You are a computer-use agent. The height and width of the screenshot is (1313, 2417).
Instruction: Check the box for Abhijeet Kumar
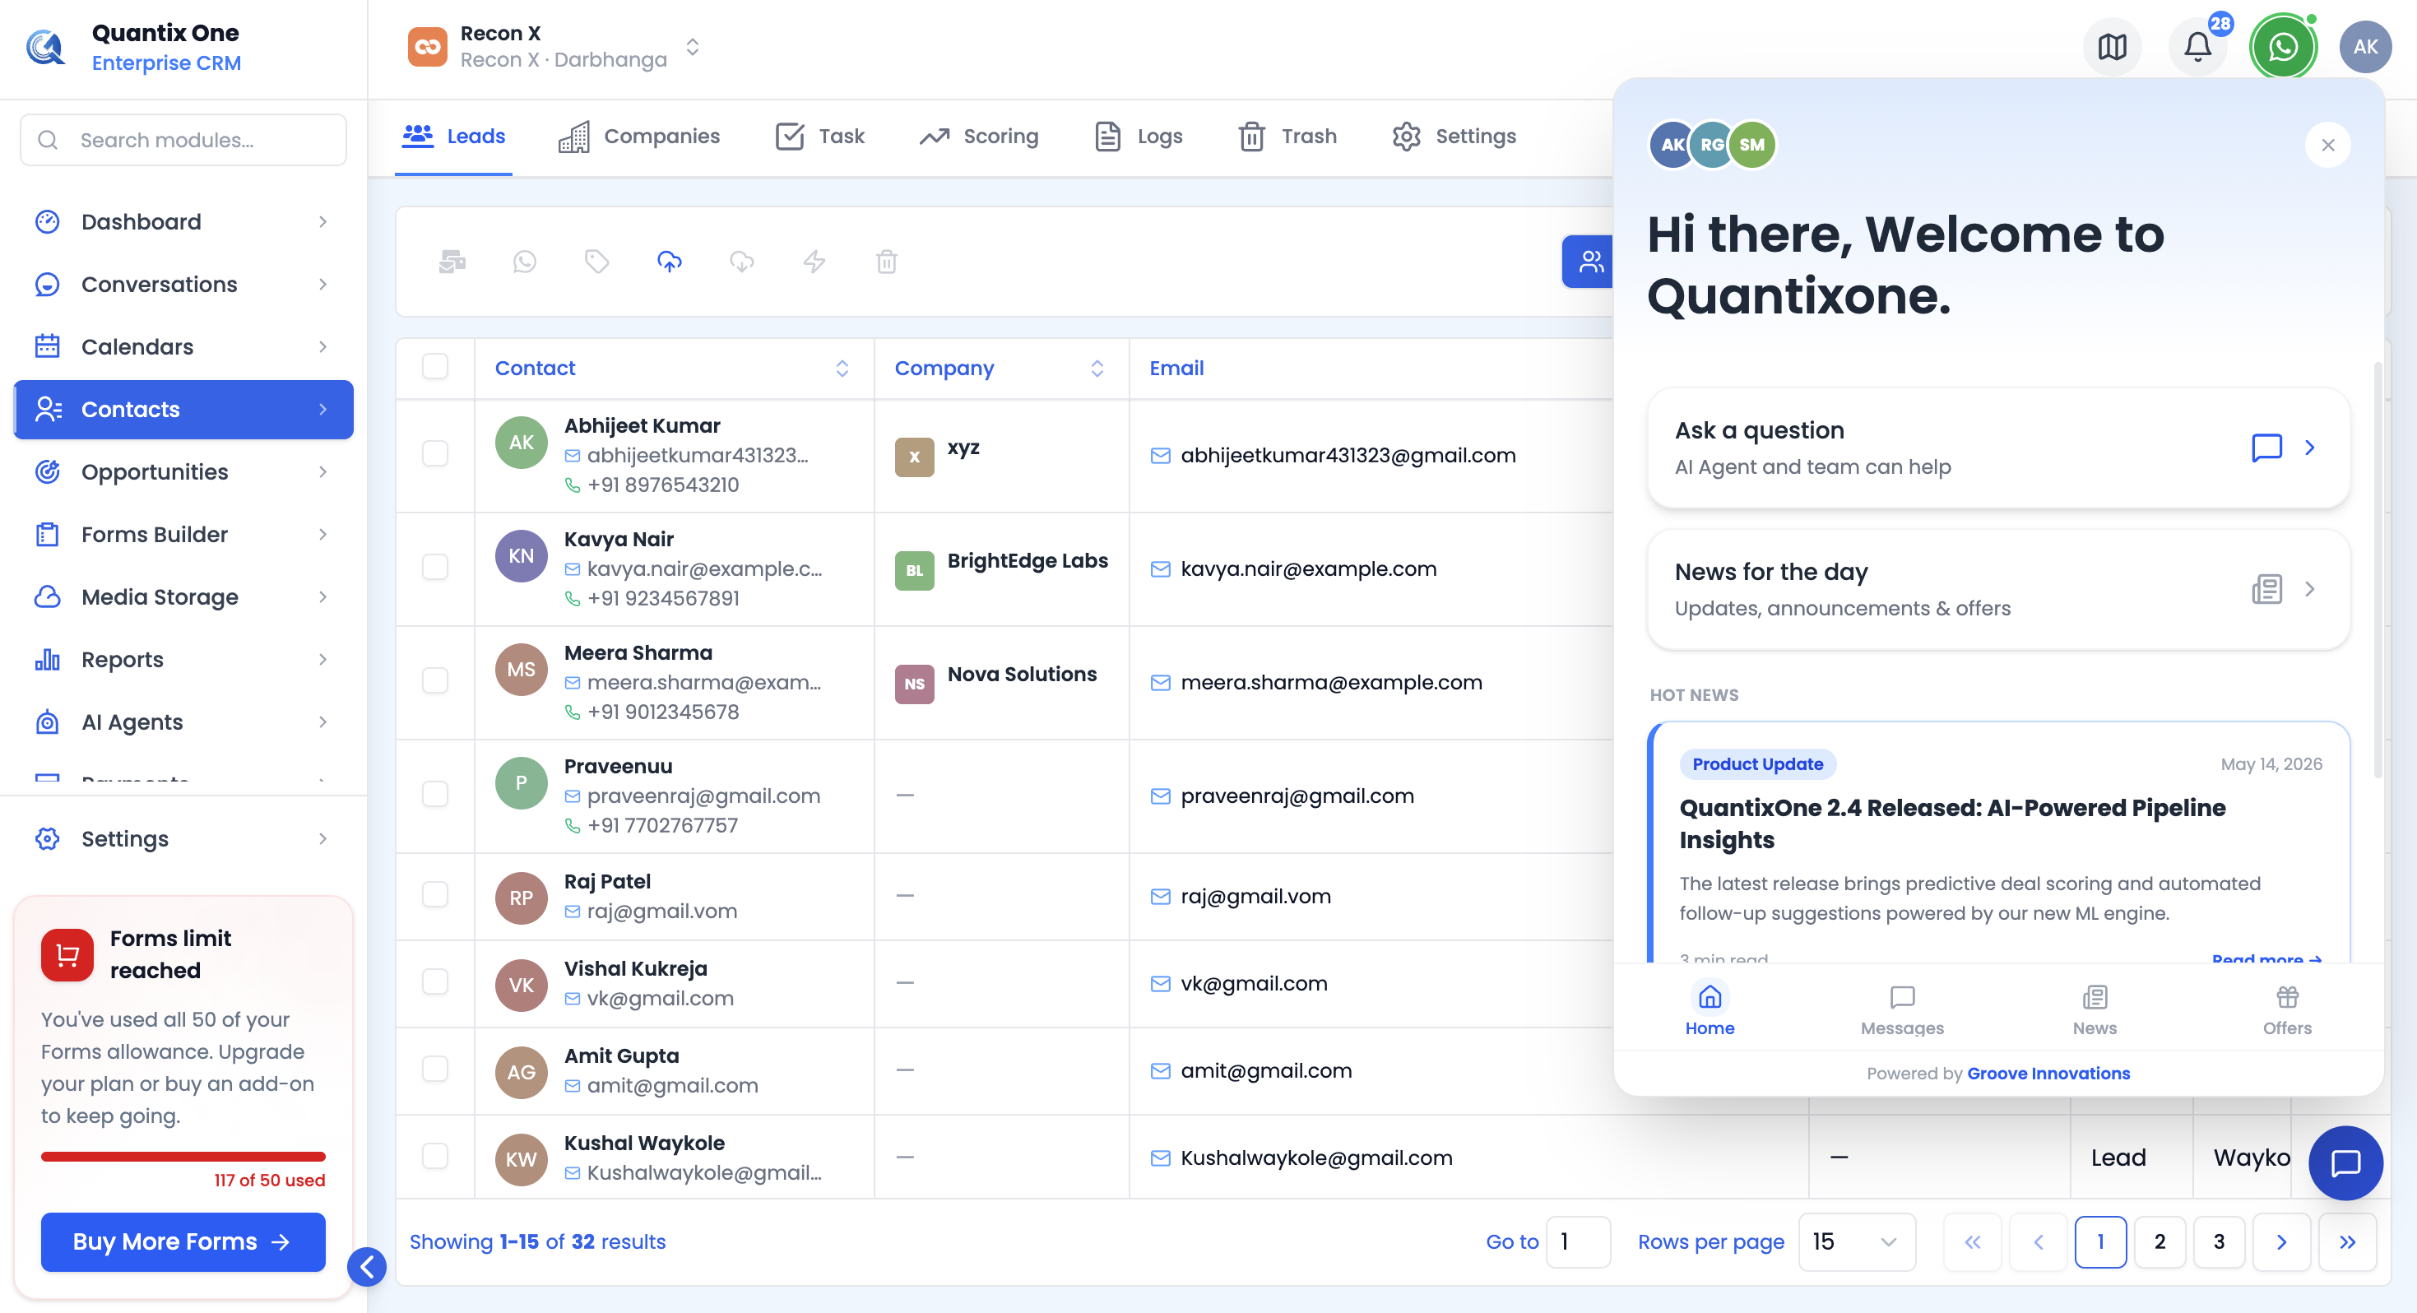(435, 453)
